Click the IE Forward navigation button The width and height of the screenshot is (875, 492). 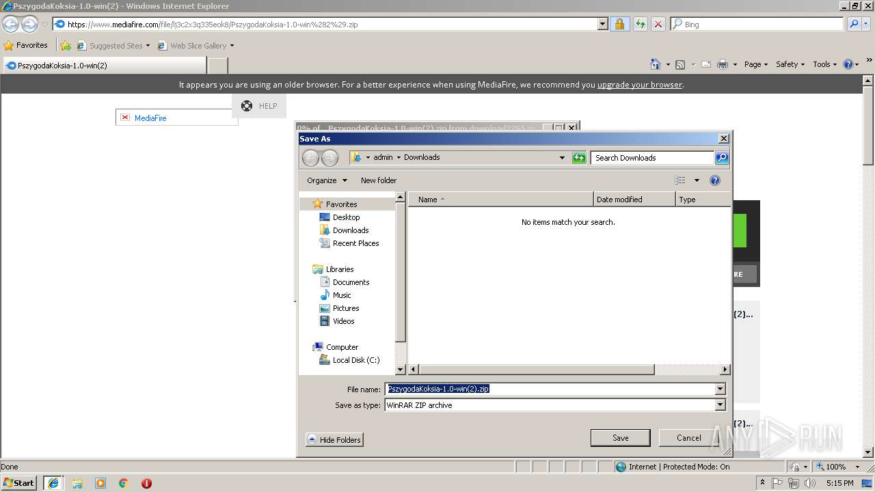click(29, 24)
